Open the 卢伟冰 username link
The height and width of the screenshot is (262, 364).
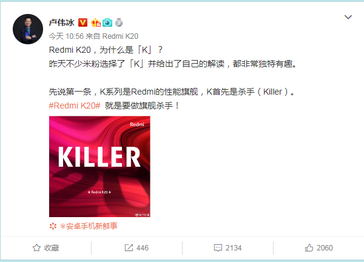point(61,22)
